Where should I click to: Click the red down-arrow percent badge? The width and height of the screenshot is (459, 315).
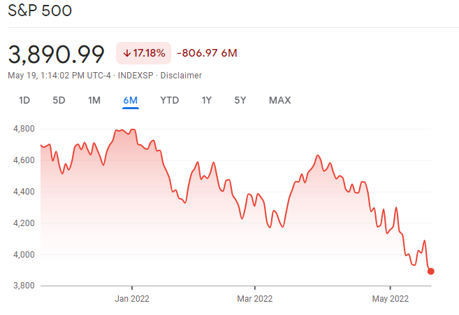click(143, 54)
